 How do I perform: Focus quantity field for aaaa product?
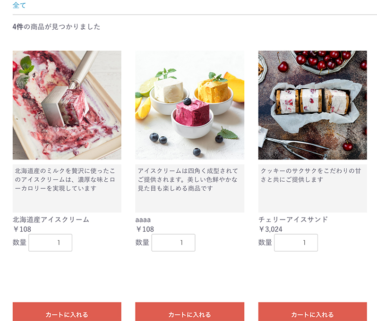tap(173, 243)
